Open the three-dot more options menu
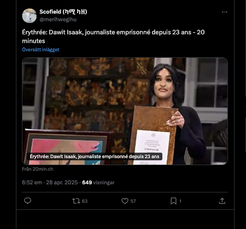 pos(225,12)
